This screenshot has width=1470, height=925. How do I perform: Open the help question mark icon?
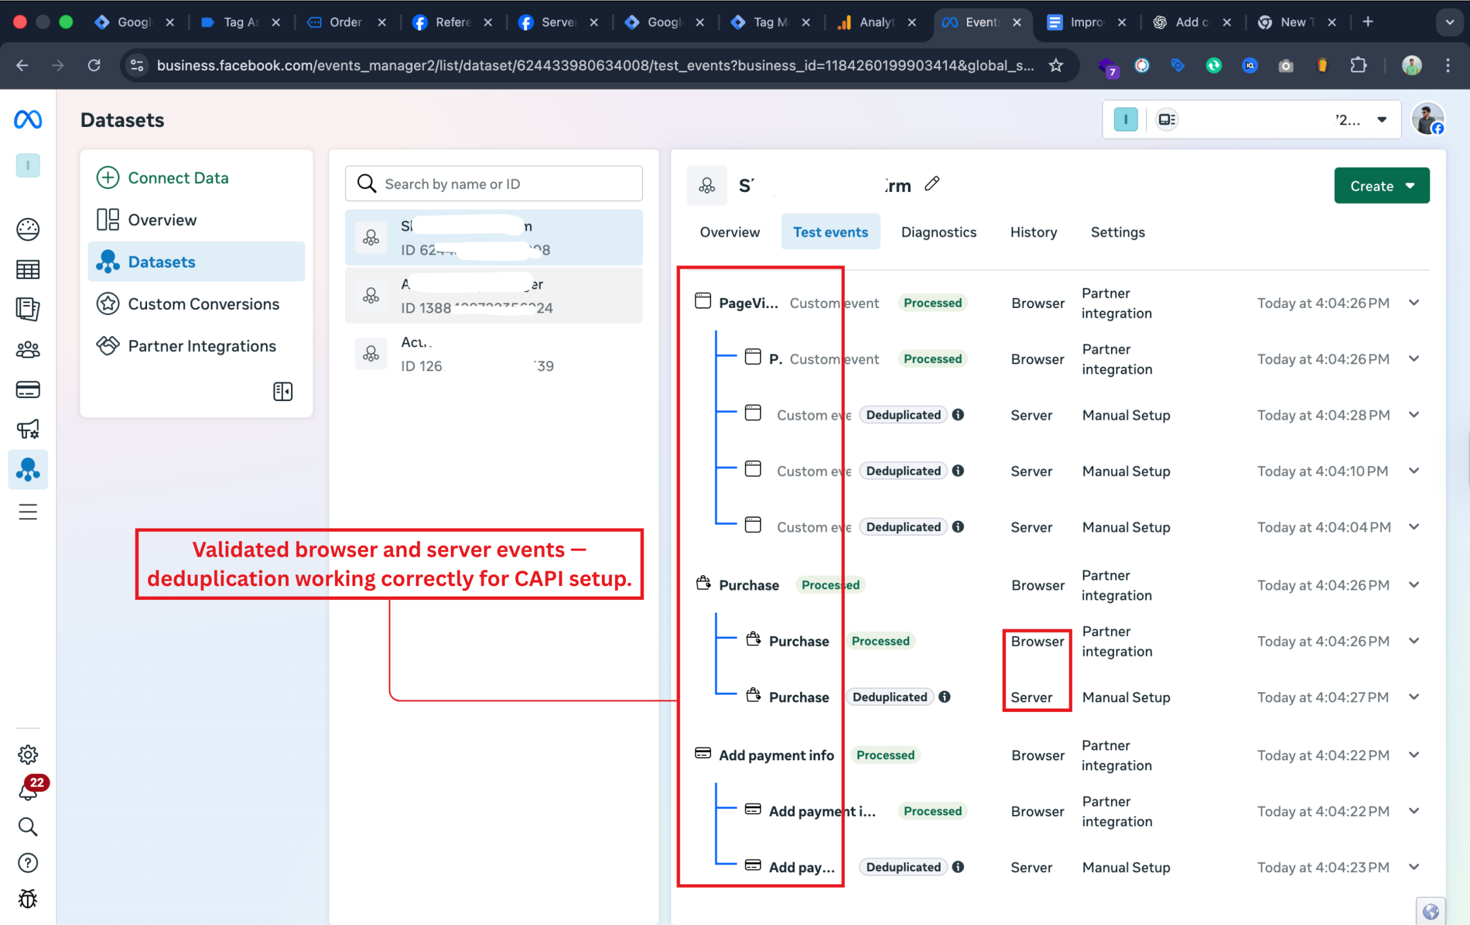28,863
